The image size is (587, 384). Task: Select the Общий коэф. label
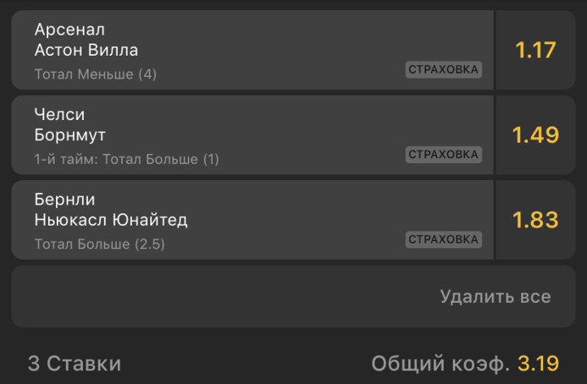pos(440,364)
